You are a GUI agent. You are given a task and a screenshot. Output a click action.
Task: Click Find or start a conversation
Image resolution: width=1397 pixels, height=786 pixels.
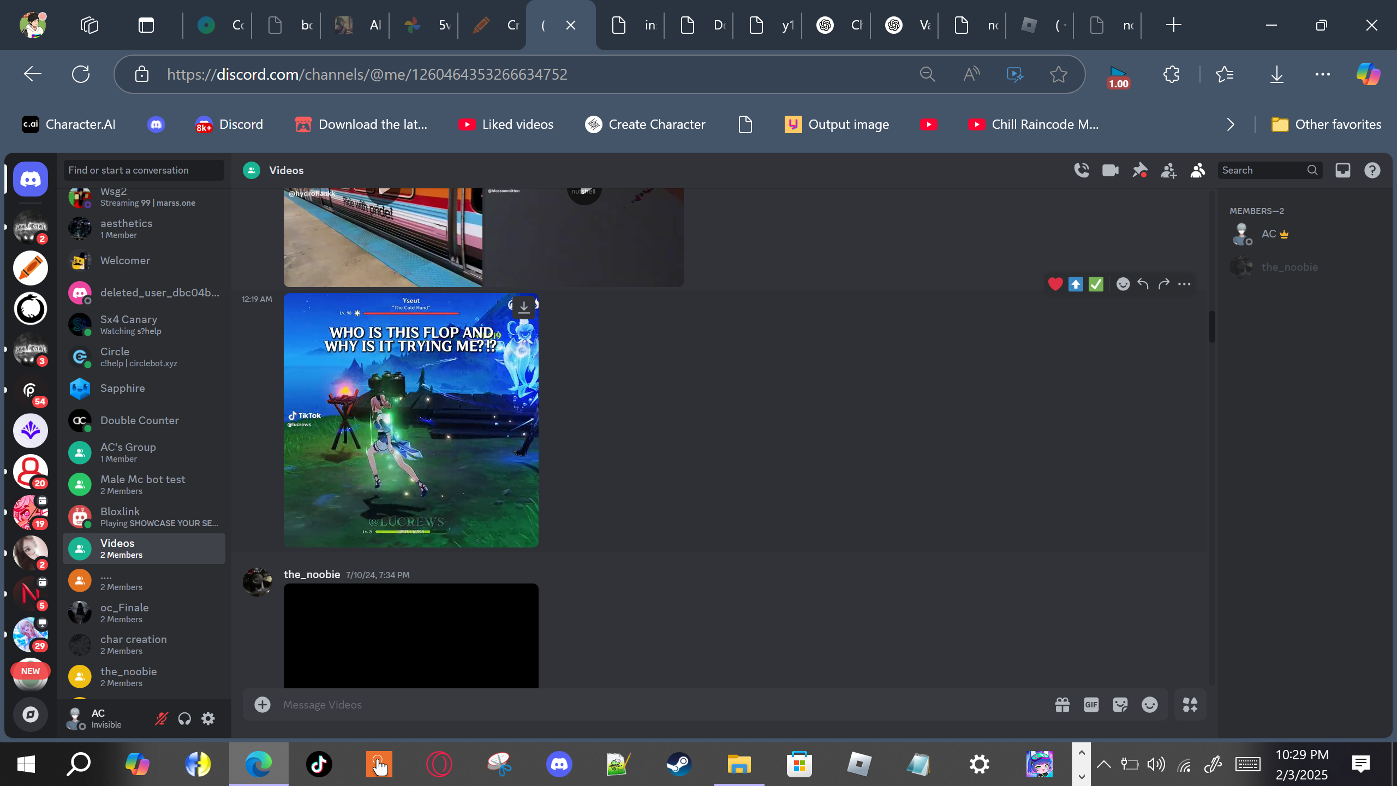[144, 170]
